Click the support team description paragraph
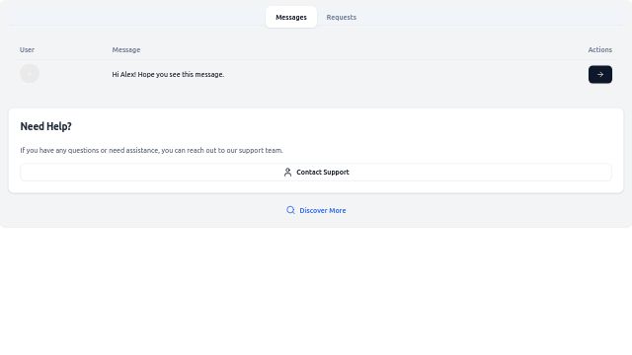The width and height of the screenshot is (632, 355). tap(151, 150)
